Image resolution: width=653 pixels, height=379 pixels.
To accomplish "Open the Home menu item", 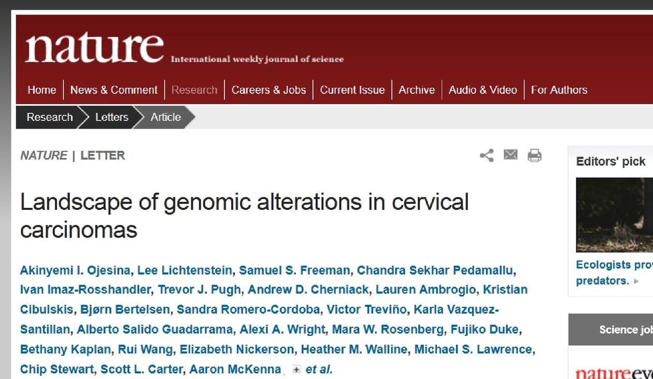I will click(x=41, y=90).
